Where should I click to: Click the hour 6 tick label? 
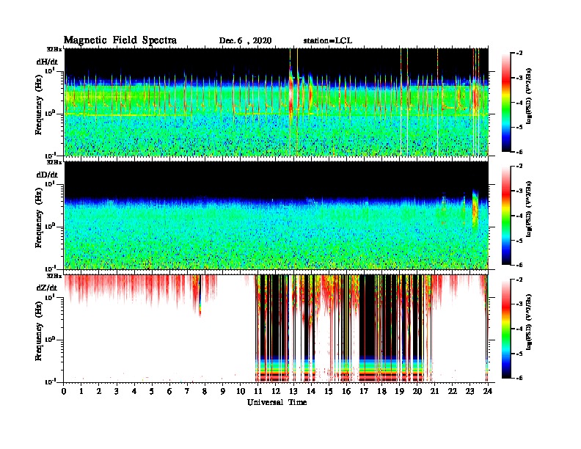click(x=169, y=391)
